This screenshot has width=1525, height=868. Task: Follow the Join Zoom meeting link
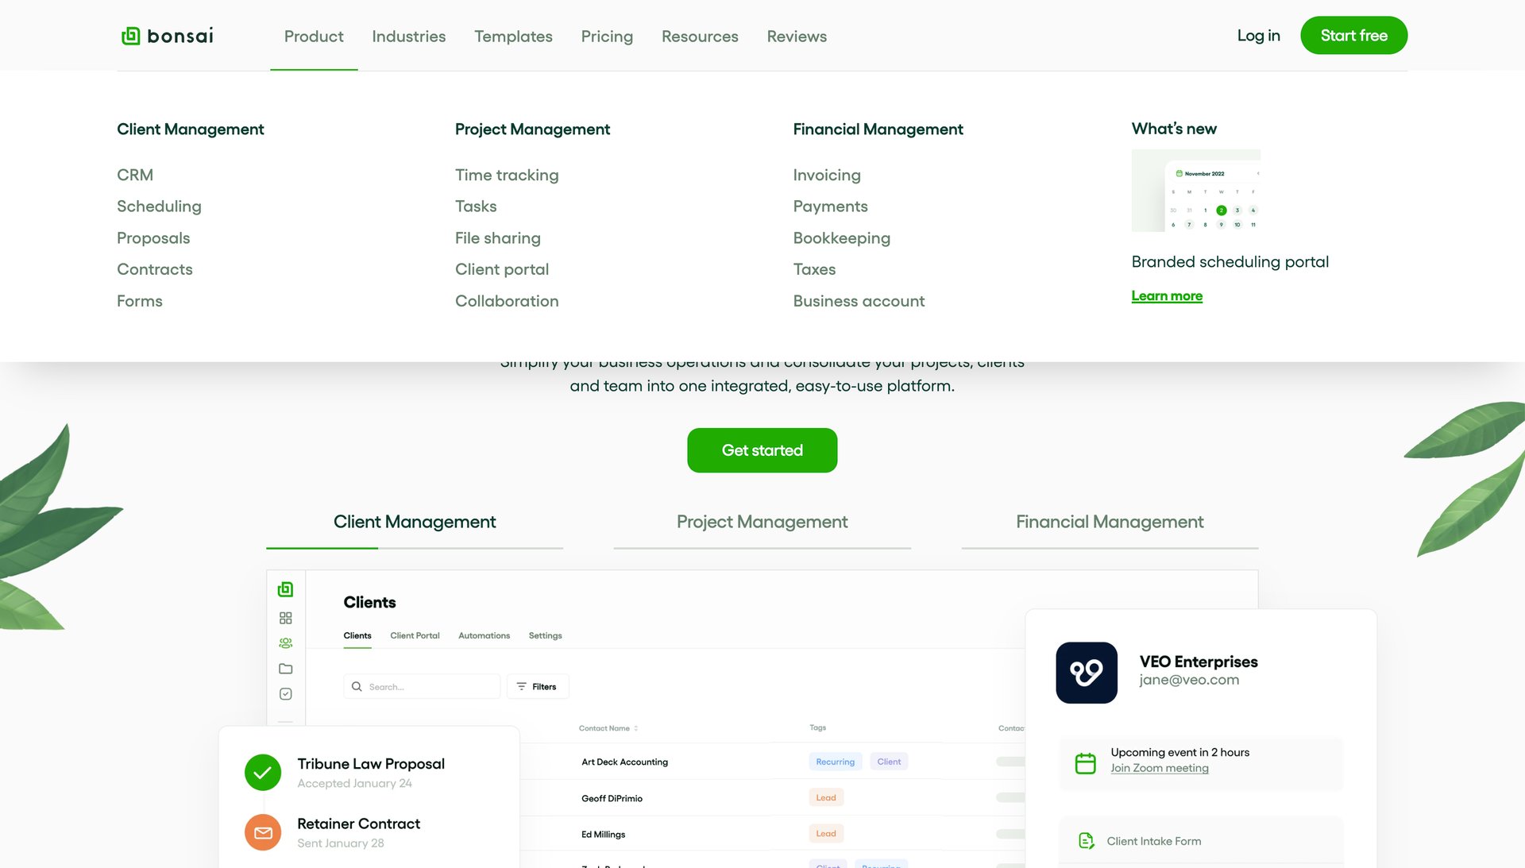1160,768
